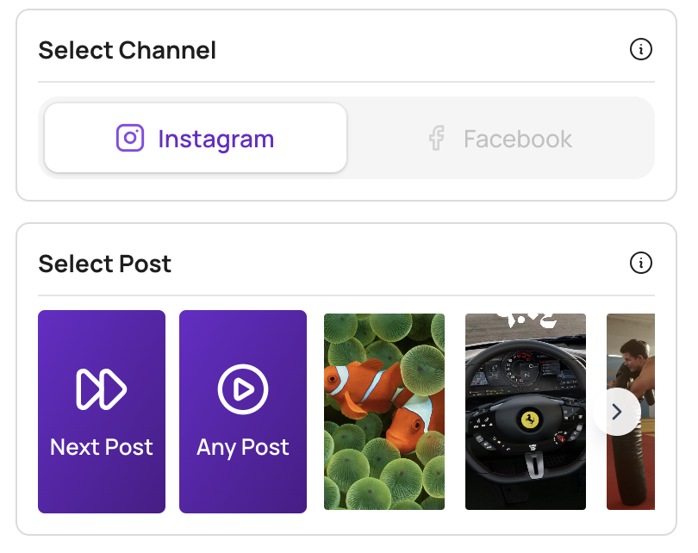Screen dimensions: 698x553
Task: Open the Select Post info icon
Action: coord(640,263)
